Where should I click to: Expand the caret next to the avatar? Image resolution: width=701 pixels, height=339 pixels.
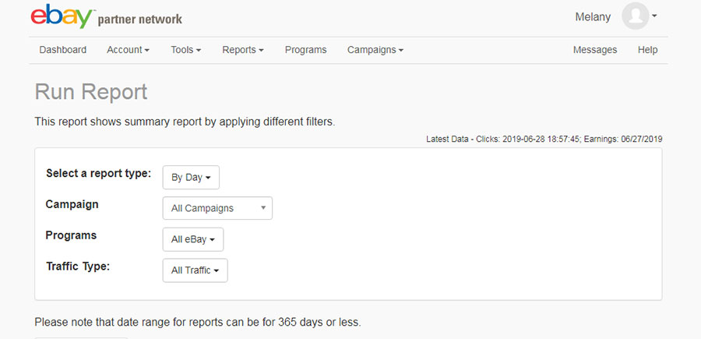pos(654,16)
